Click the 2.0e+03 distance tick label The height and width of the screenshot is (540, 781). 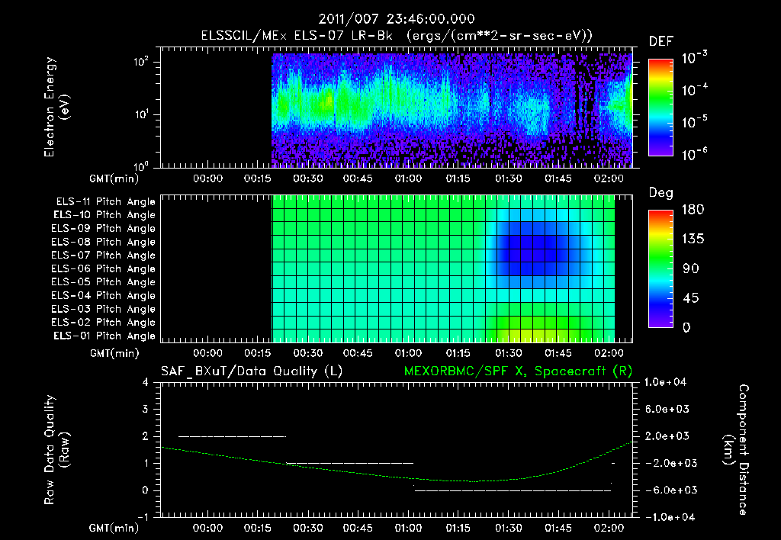click(667, 436)
